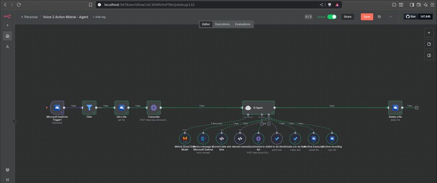Open the Create a to-do item node
437x183 pixels.
(x=295, y=139)
